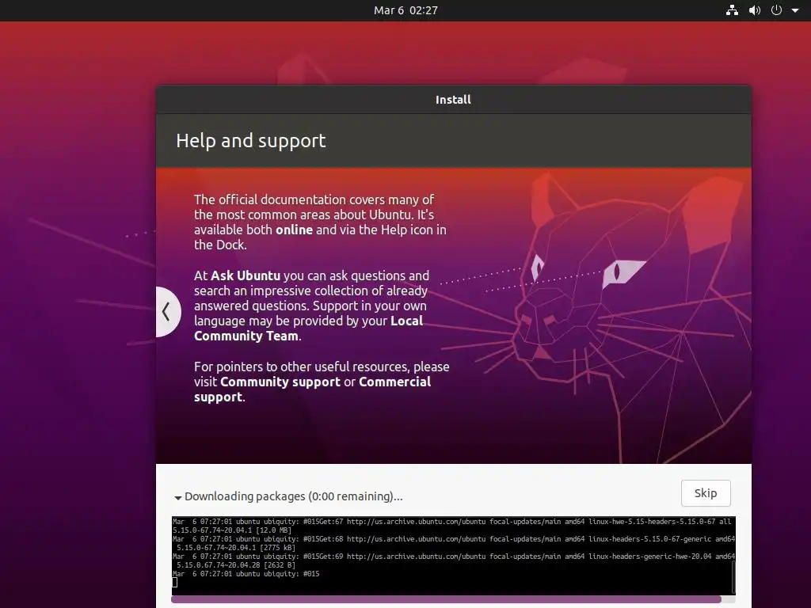Follow the Ask Ubuntu link
This screenshot has width=811, height=608.
tap(246, 275)
